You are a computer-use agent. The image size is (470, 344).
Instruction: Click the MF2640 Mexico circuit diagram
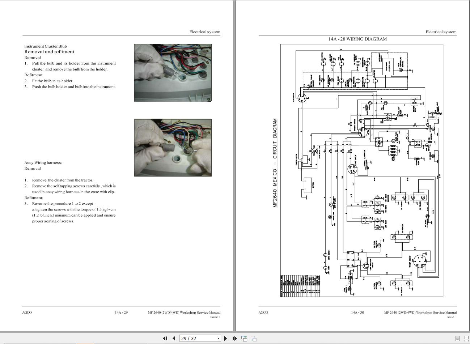coord(362,170)
